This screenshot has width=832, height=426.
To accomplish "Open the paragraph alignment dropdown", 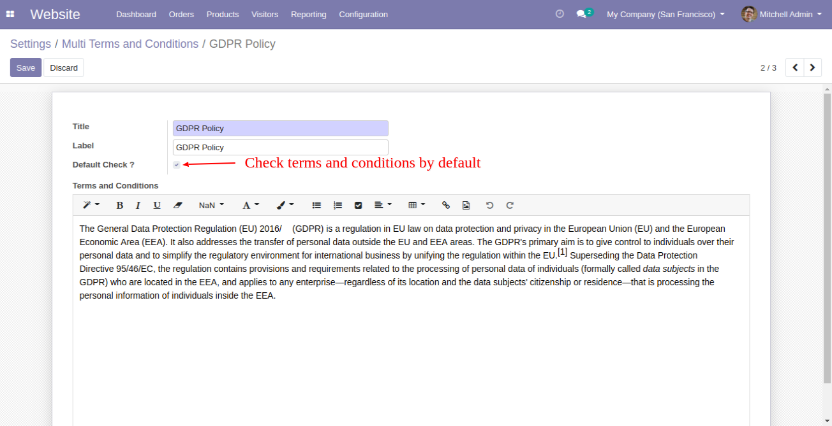I will point(383,205).
